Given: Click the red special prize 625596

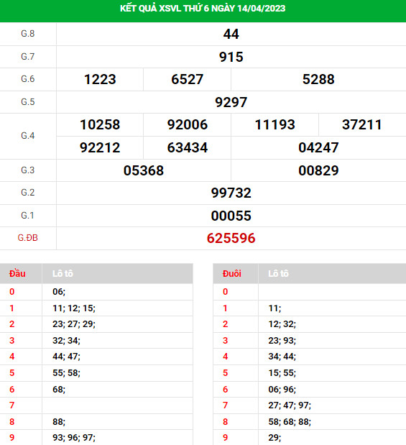Looking at the screenshot, I should click(231, 238).
